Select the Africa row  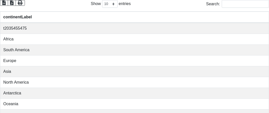coord(134,39)
